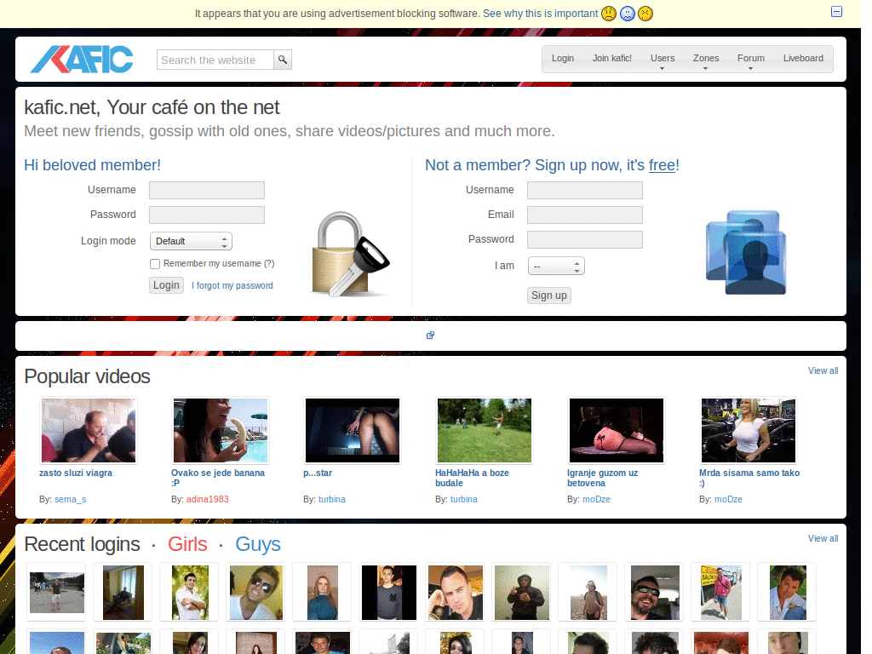
Task: Click the signup Username field
Action: coord(585,190)
